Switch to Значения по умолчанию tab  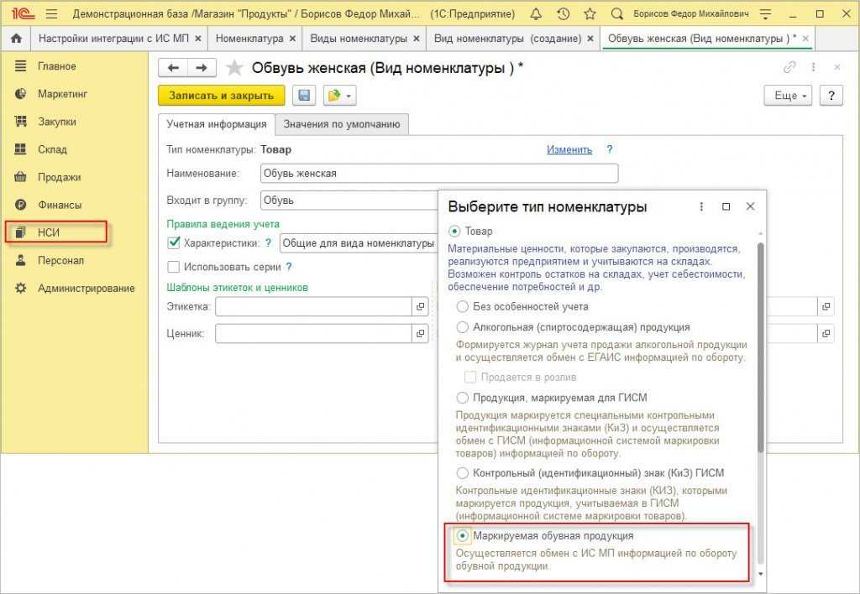click(341, 124)
